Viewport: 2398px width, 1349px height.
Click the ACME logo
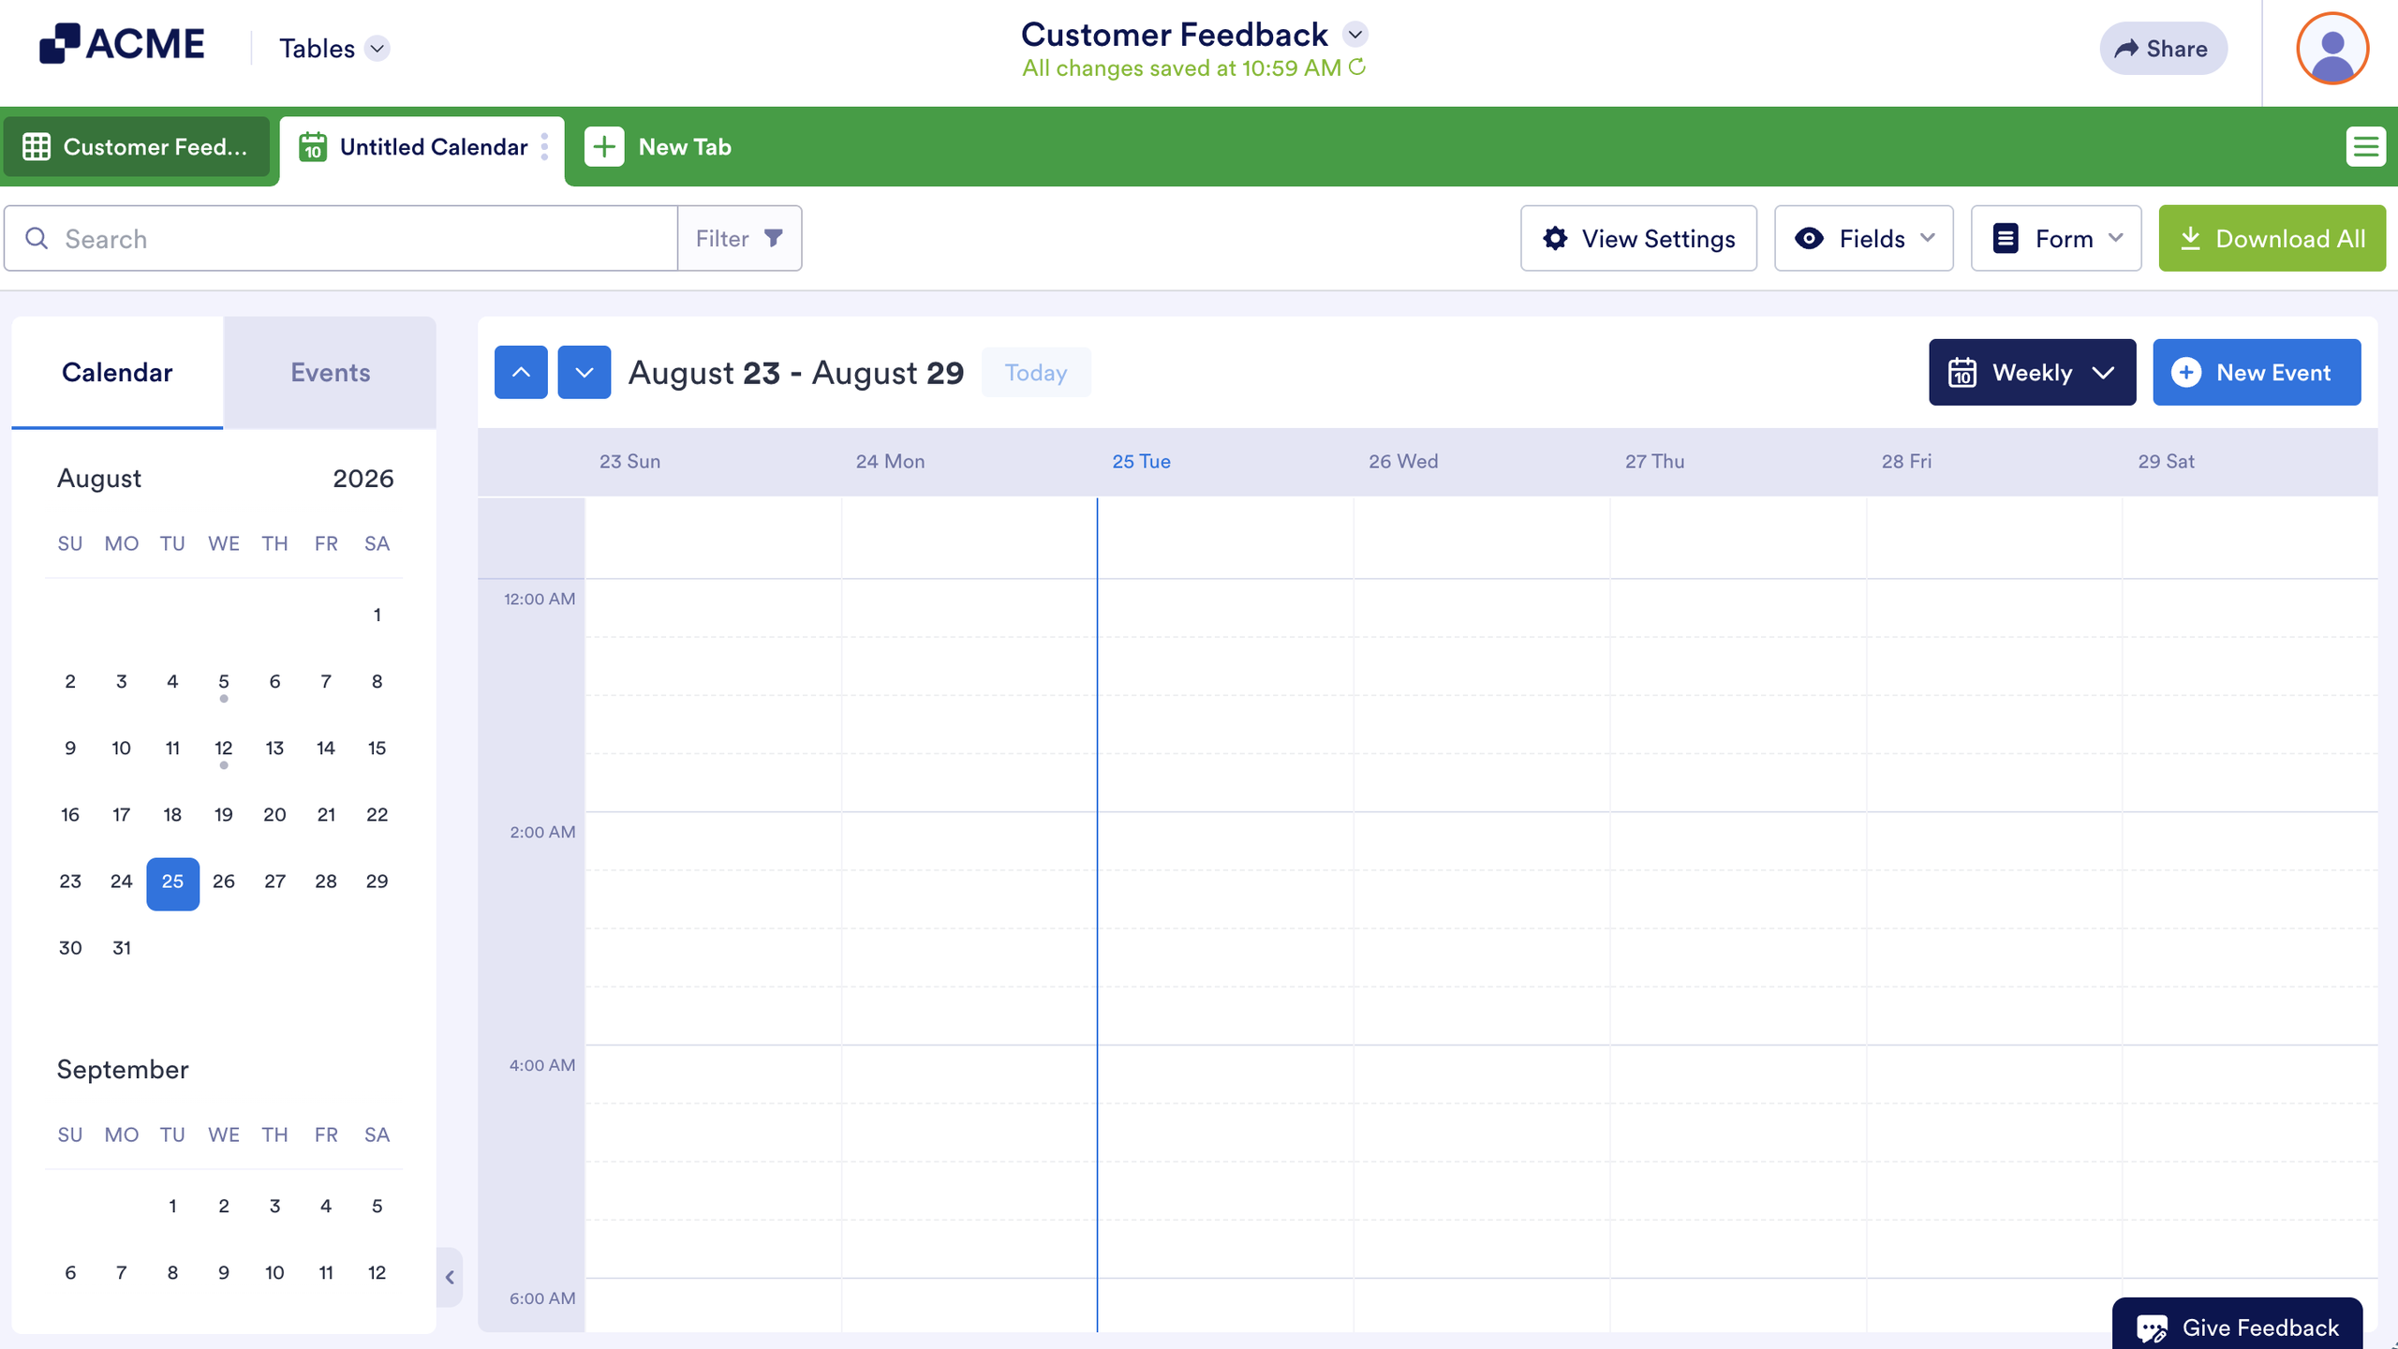(122, 44)
